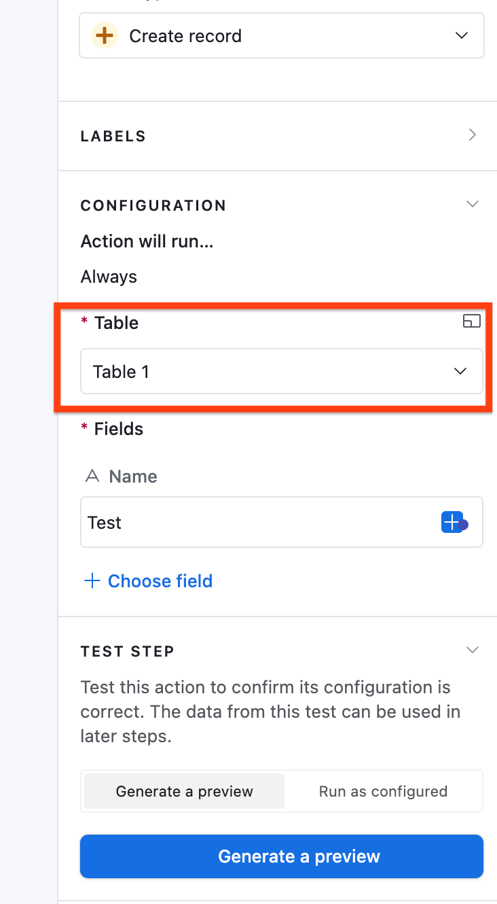Image resolution: width=497 pixels, height=904 pixels.
Task: Insert dynamic data via blue plus icon
Action: (452, 522)
